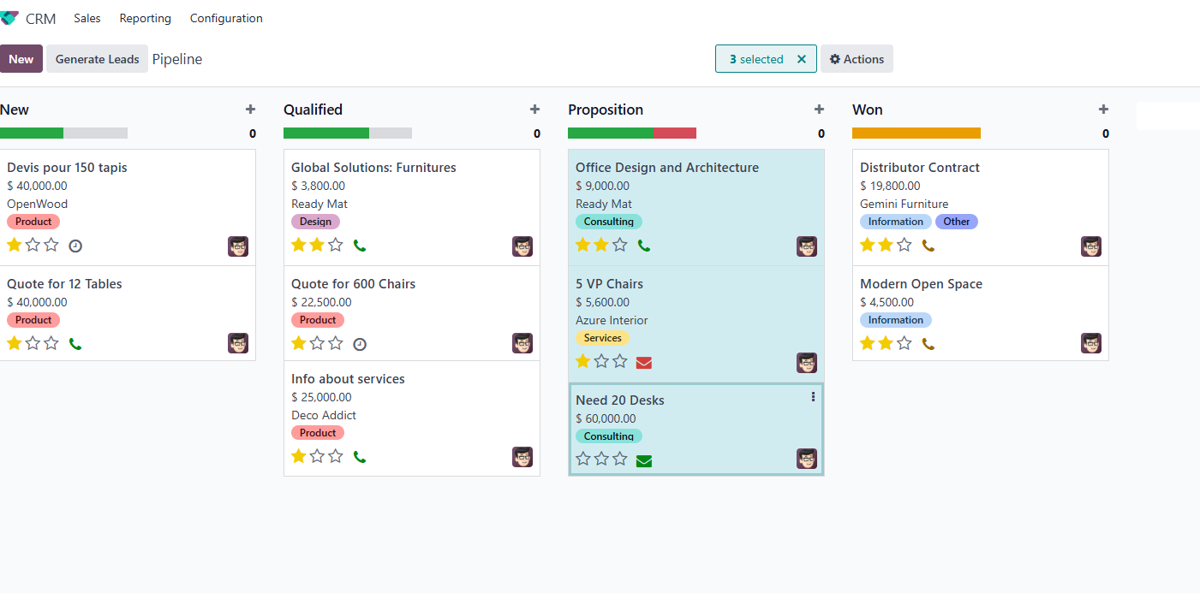
Task: Click the avatar on 5 VP Chairs card
Action: (807, 363)
